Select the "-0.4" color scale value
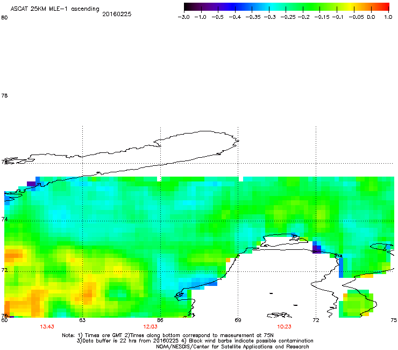This screenshot has height=350, width=398. (x=235, y=17)
